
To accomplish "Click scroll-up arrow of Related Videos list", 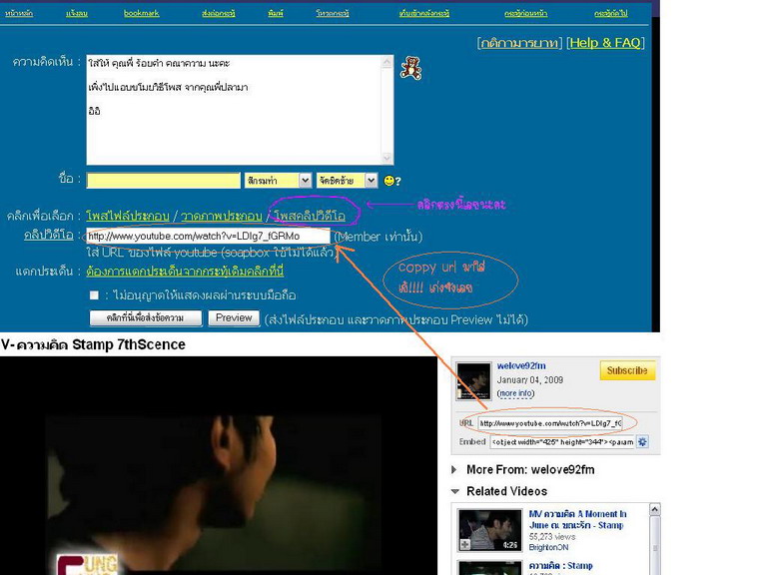I will 654,509.
